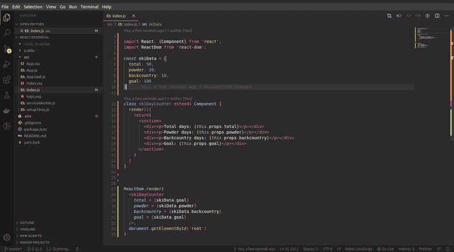The width and height of the screenshot is (454, 252).
Task: Change Spaces: 2 indentation setting
Action: [x=311, y=249]
